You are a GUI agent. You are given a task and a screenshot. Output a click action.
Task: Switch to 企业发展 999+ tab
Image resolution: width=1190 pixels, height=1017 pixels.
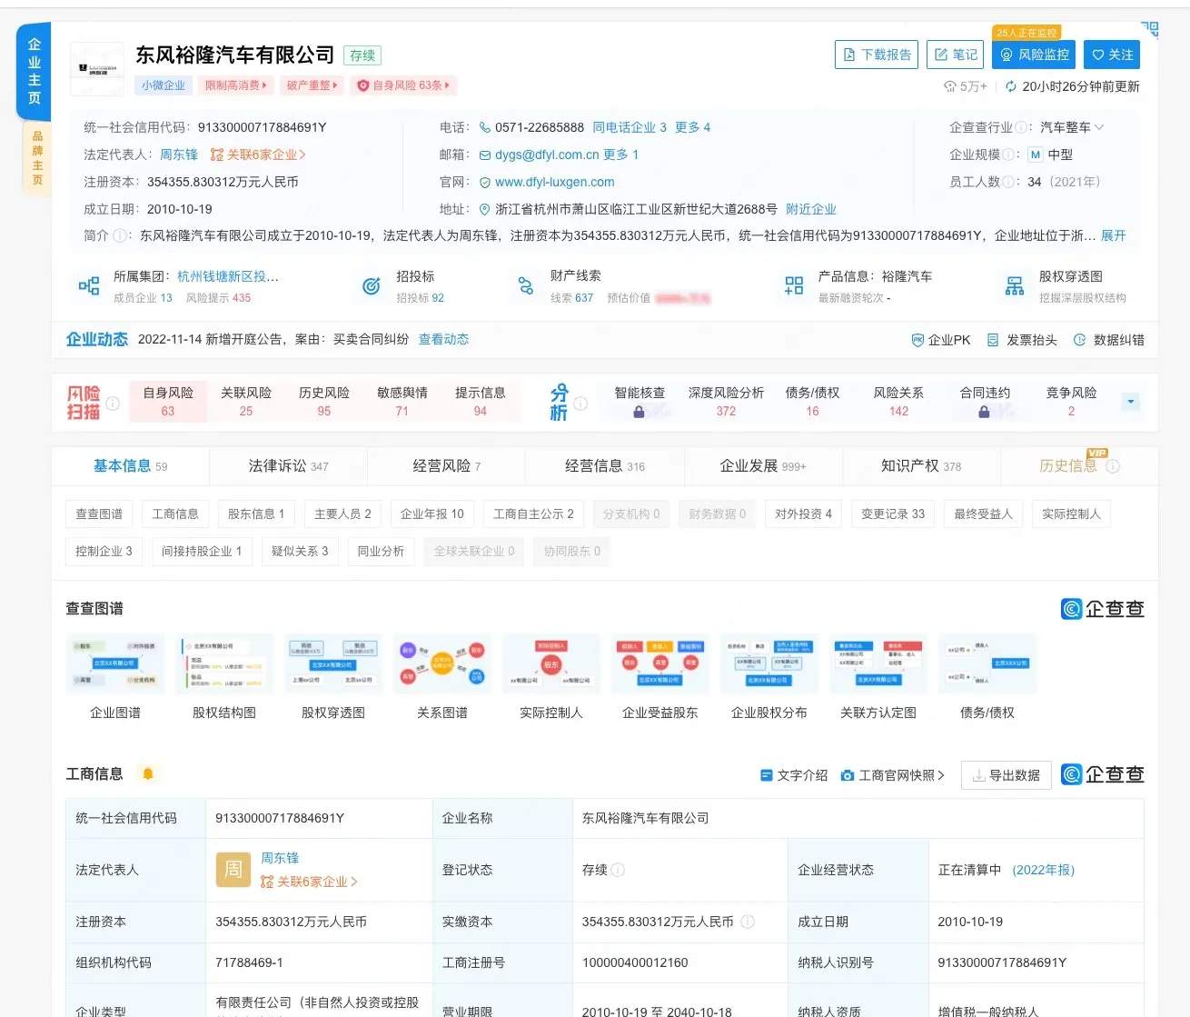762,466
